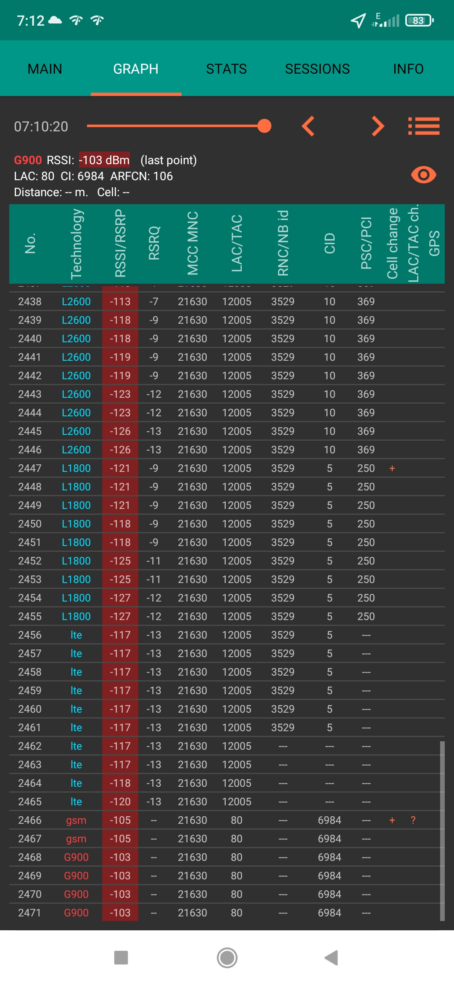Tap the cloud weather icon in status bar
The height and width of the screenshot is (985, 454).
[x=55, y=20]
